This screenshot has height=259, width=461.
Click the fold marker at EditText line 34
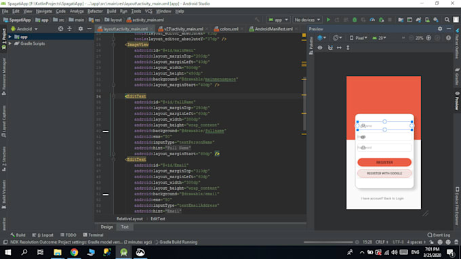tap(113, 96)
